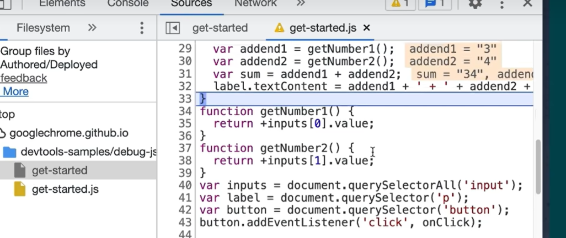Click the 'addend1 = "3"' inline value

pyautogui.click(x=453, y=49)
